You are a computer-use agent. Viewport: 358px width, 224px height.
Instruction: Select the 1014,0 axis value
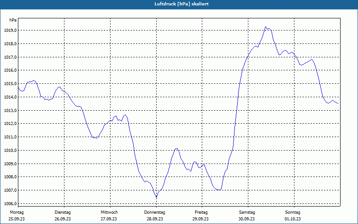pyautogui.click(x=10, y=97)
